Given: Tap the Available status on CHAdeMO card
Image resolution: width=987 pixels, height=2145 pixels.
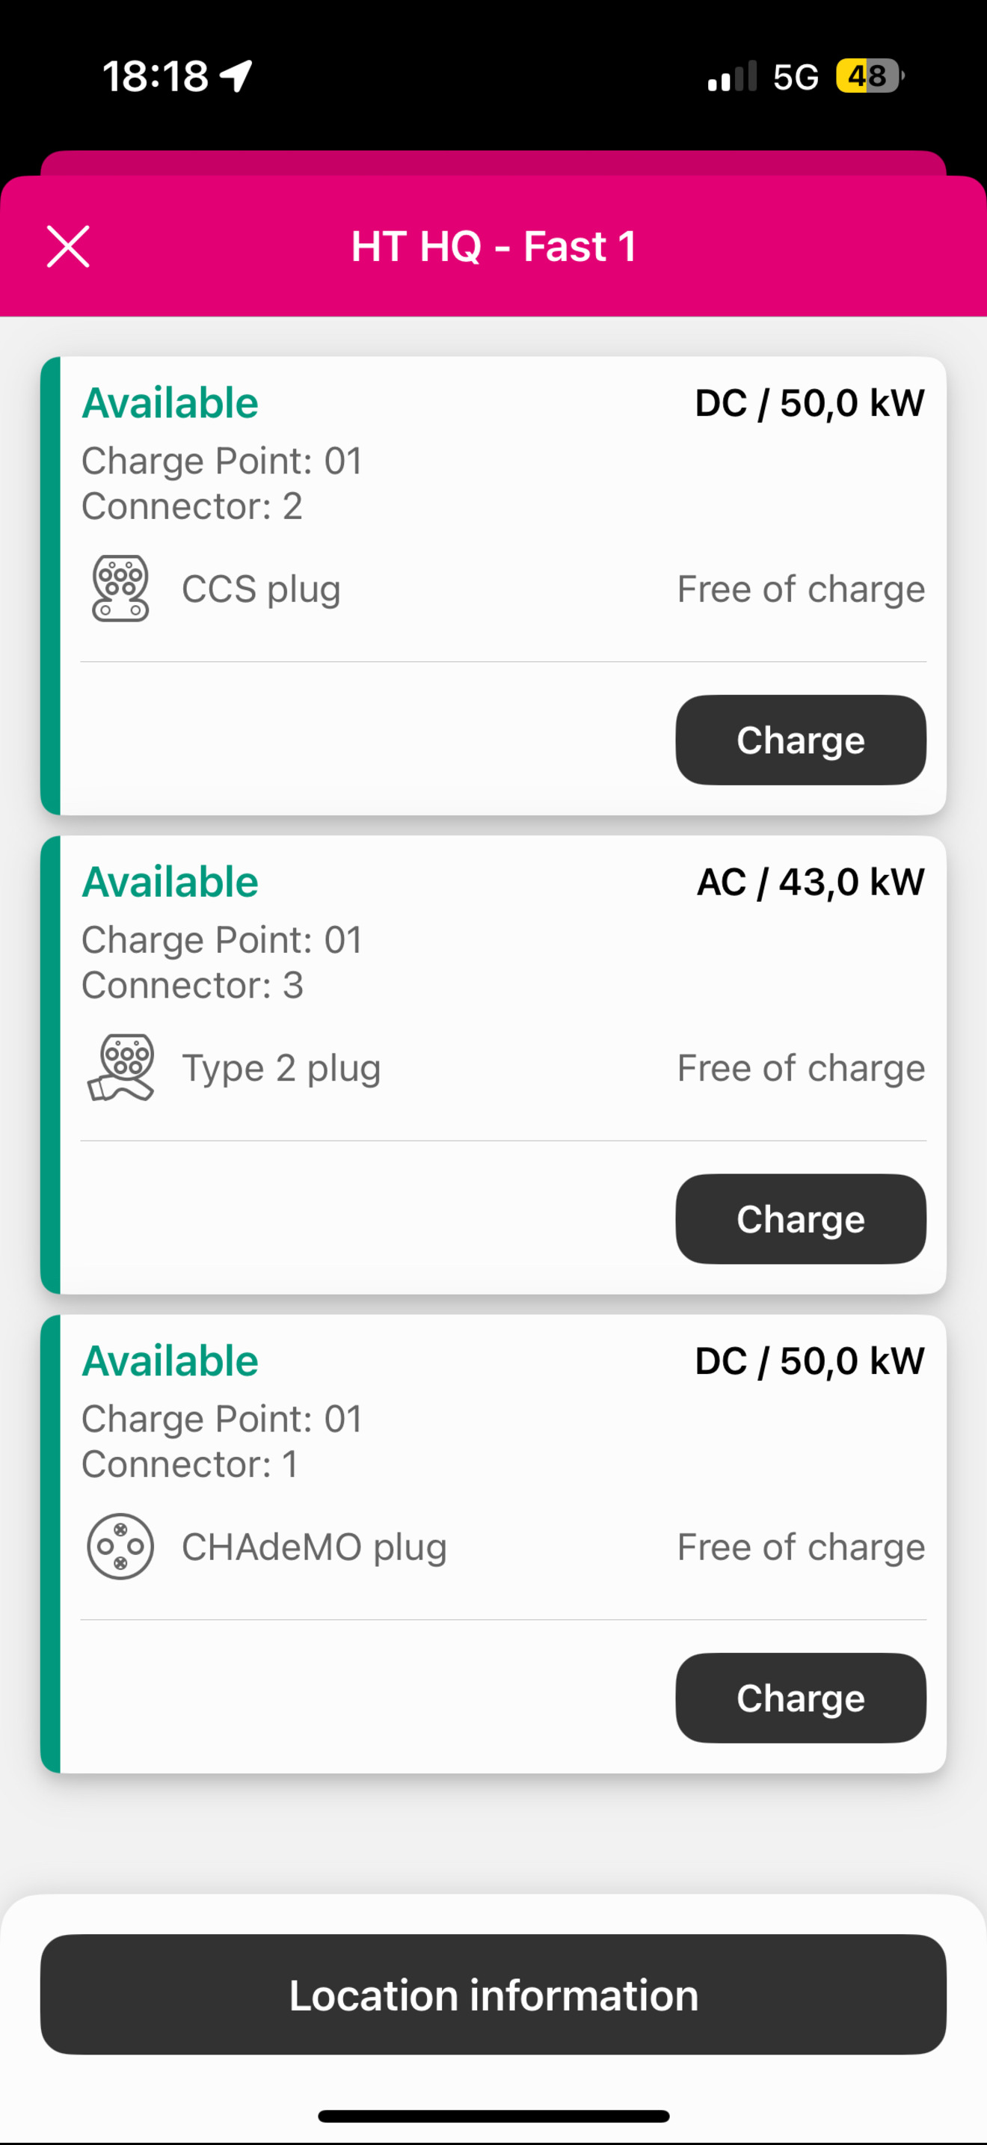Looking at the screenshot, I should pos(170,1360).
